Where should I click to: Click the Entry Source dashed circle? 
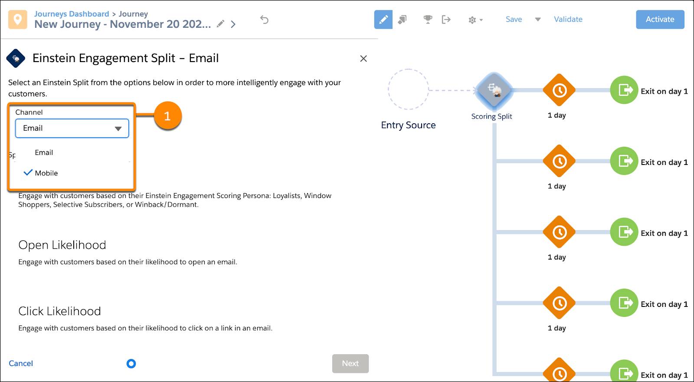click(408, 89)
